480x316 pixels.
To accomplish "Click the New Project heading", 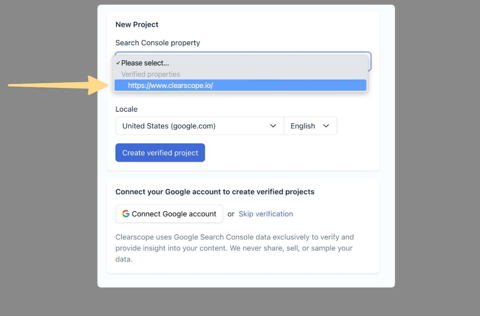I will 137,24.
